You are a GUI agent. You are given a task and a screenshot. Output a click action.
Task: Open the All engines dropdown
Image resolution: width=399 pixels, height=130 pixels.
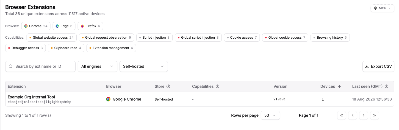98,66
